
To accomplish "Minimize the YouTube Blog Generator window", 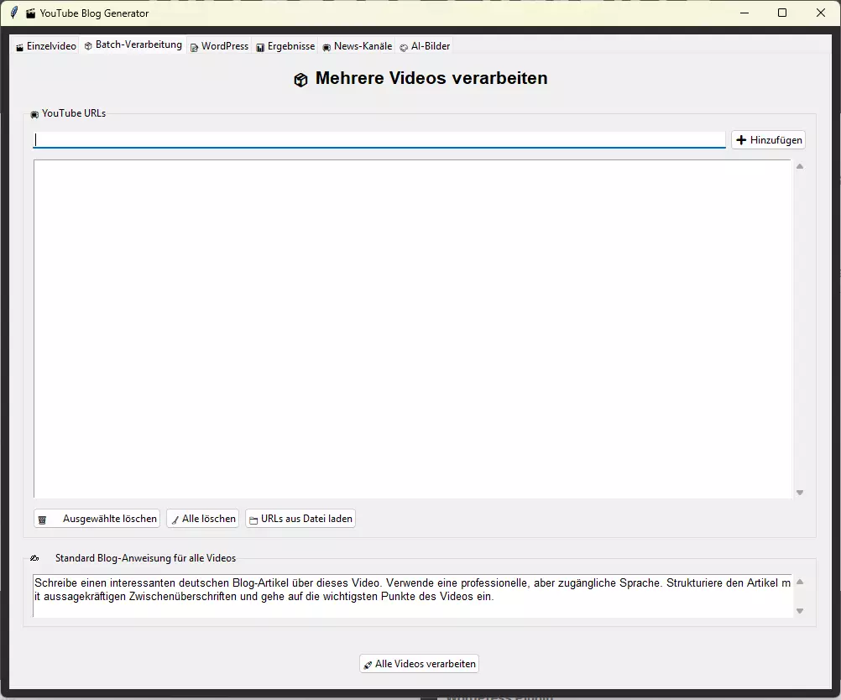I will click(x=744, y=13).
